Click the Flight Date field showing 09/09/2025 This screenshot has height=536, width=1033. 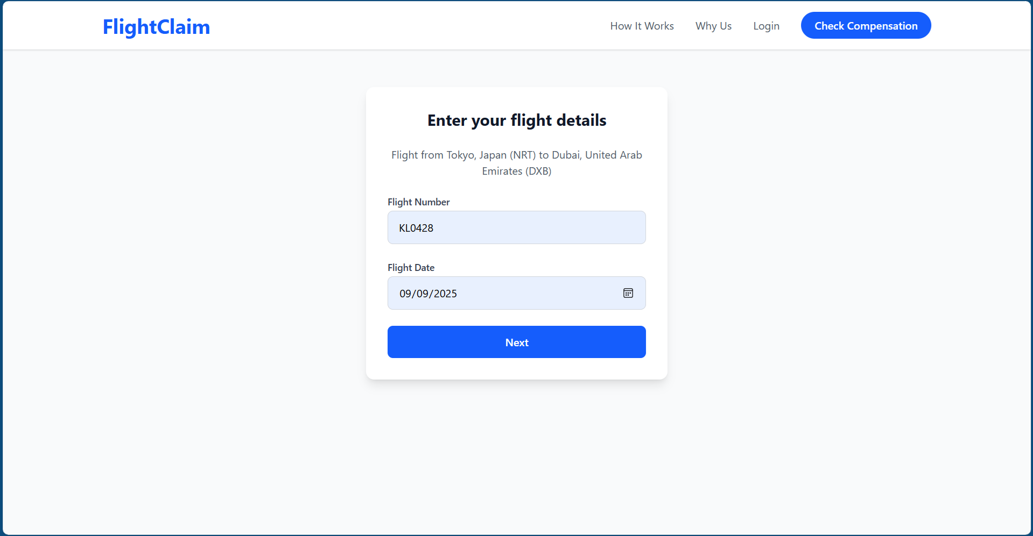[506, 293]
